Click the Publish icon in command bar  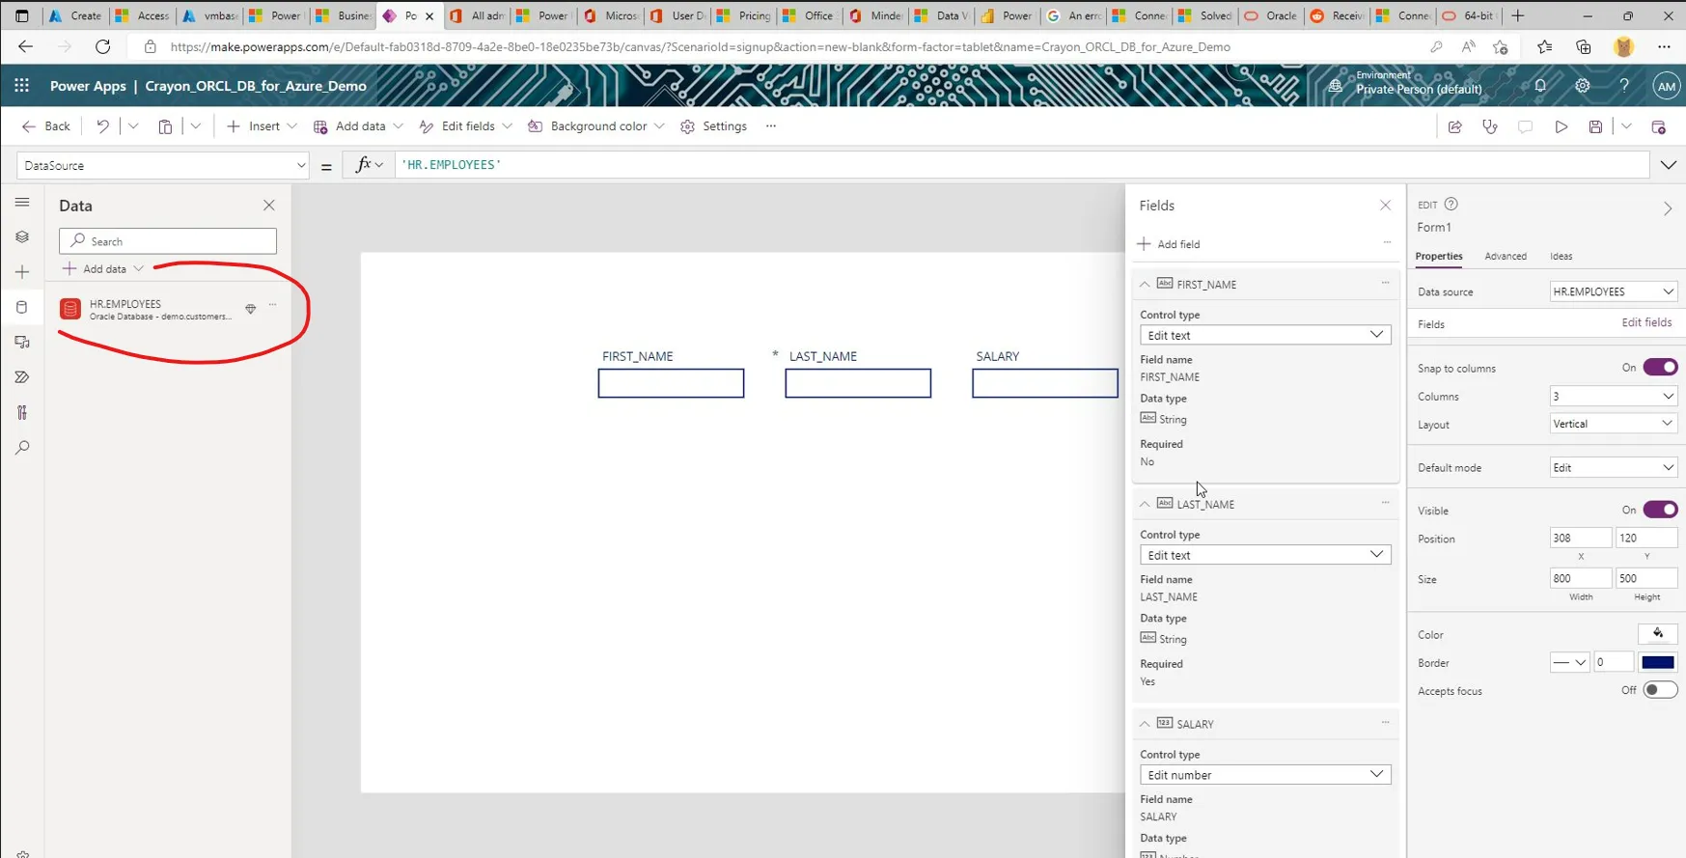1659,126
